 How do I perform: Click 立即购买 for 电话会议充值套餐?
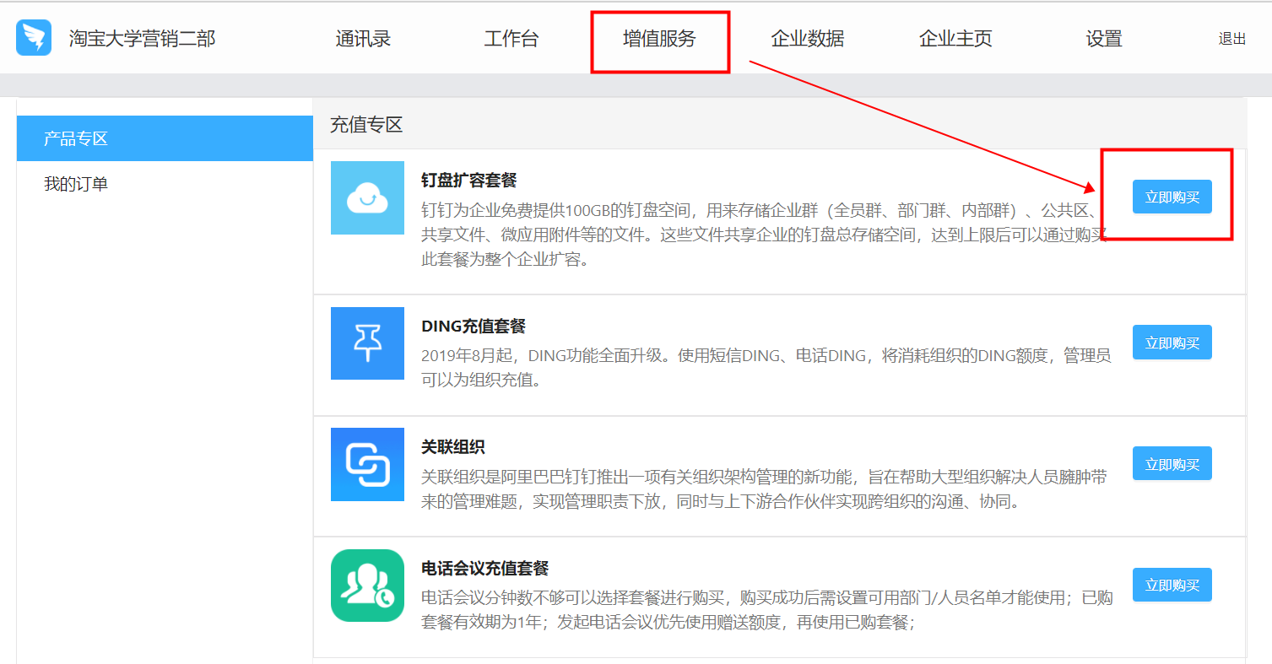[x=1172, y=585]
